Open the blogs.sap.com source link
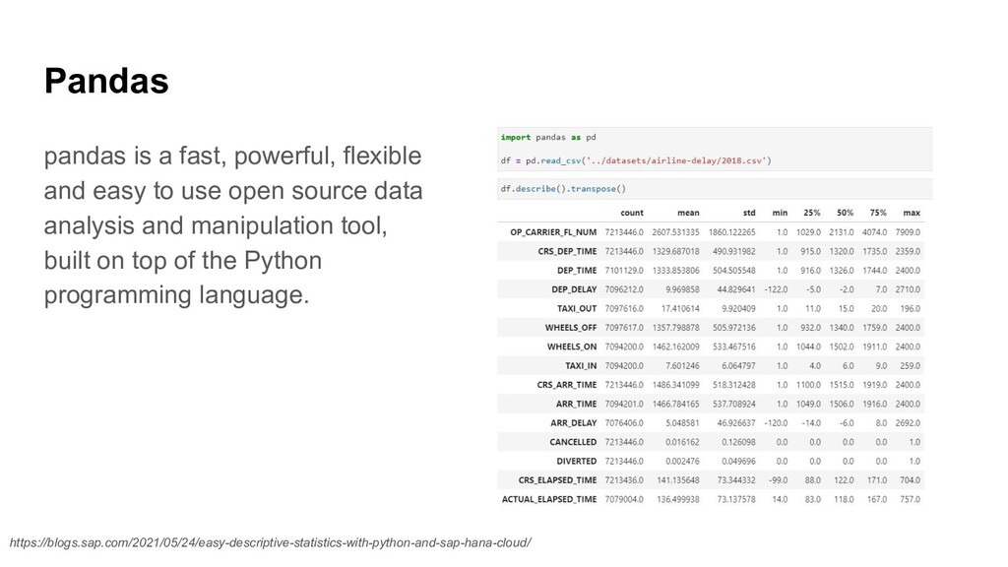 click(x=270, y=542)
